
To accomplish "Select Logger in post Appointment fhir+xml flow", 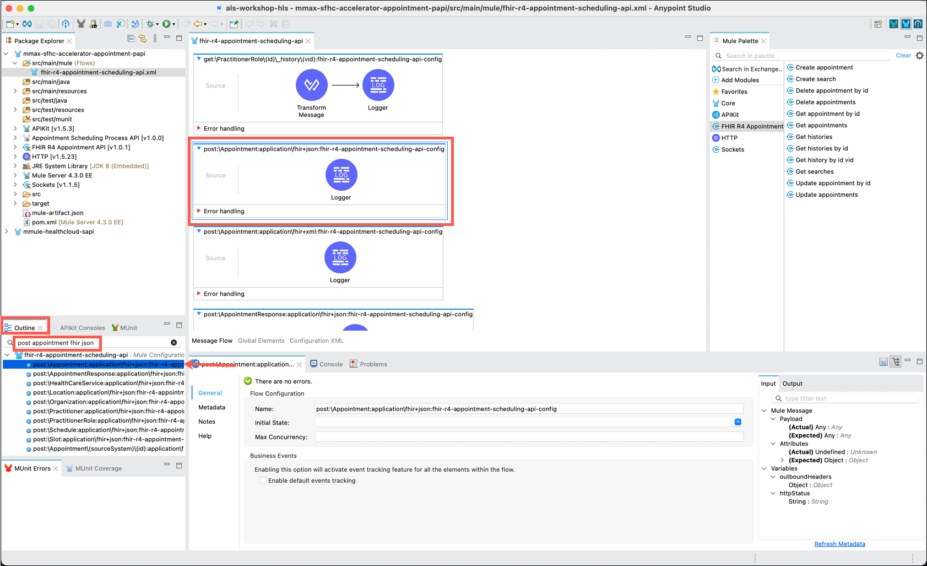I will click(340, 257).
